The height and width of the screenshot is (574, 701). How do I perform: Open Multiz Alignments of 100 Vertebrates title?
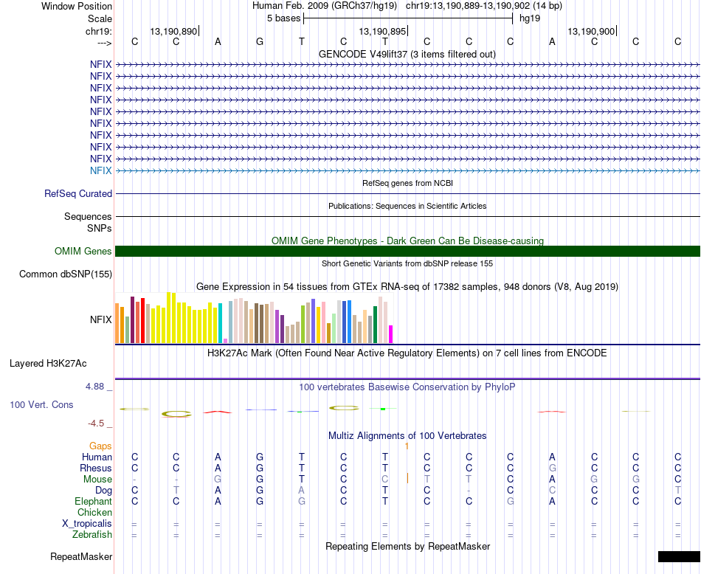[x=407, y=436]
